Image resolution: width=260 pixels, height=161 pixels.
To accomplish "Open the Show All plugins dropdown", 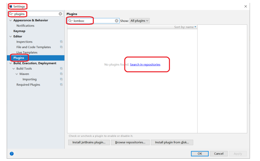I will pyautogui.click(x=139, y=21).
